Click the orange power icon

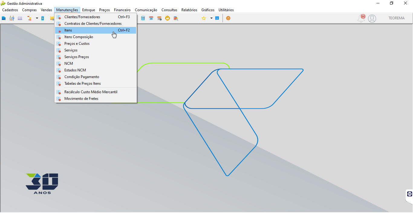point(228,18)
